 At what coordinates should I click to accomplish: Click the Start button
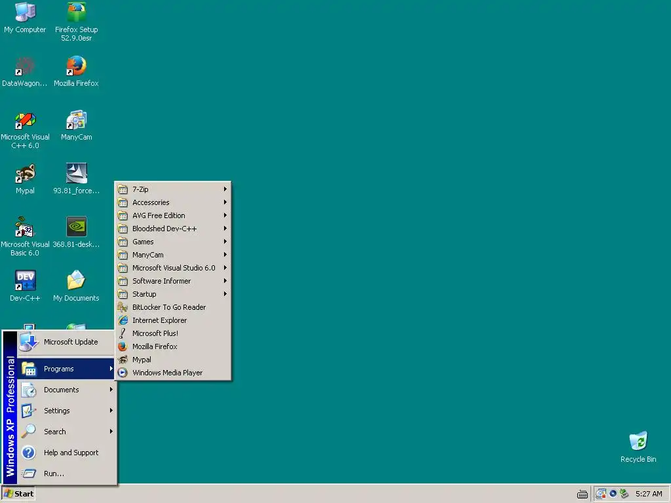pyautogui.click(x=18, y=494)
